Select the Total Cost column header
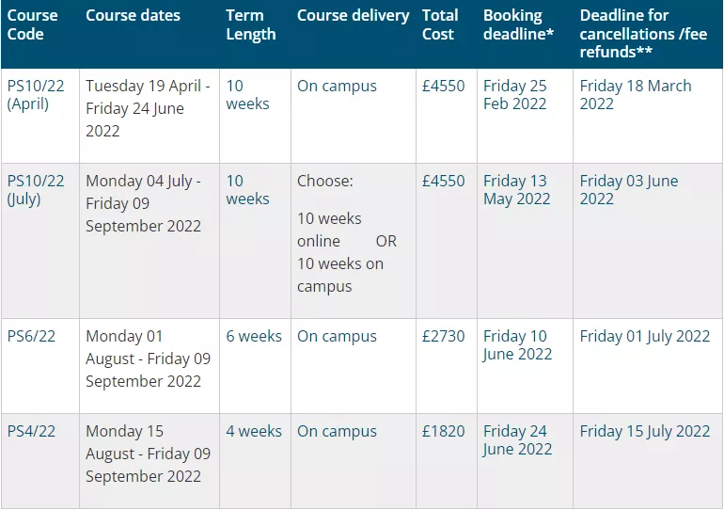The width and height of the screenshot is (724, 510). [440, 25]
